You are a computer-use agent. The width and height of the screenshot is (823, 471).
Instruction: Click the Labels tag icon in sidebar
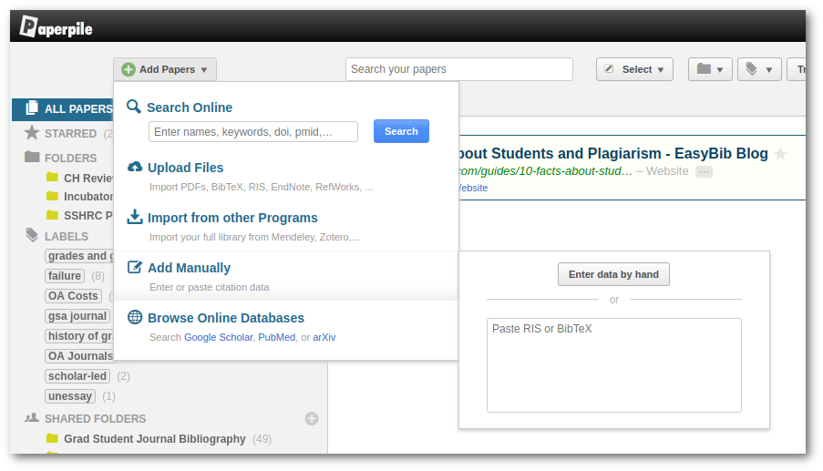click(x=32, y=235)
